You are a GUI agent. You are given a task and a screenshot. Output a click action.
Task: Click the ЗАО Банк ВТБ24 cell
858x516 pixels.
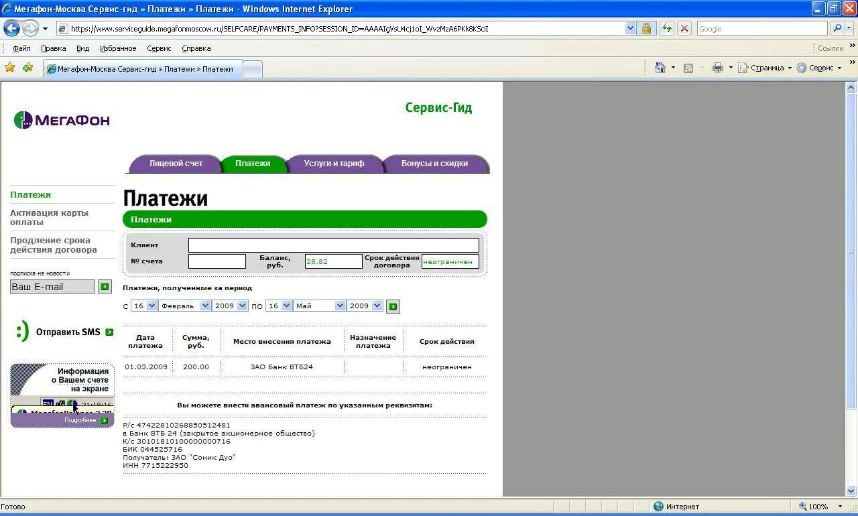tap(282, 367)
